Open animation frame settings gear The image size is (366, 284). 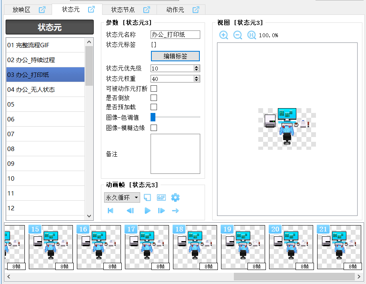click(x=175, y=197)
